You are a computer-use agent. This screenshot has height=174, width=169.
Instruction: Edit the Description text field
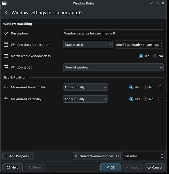point(113,33)
